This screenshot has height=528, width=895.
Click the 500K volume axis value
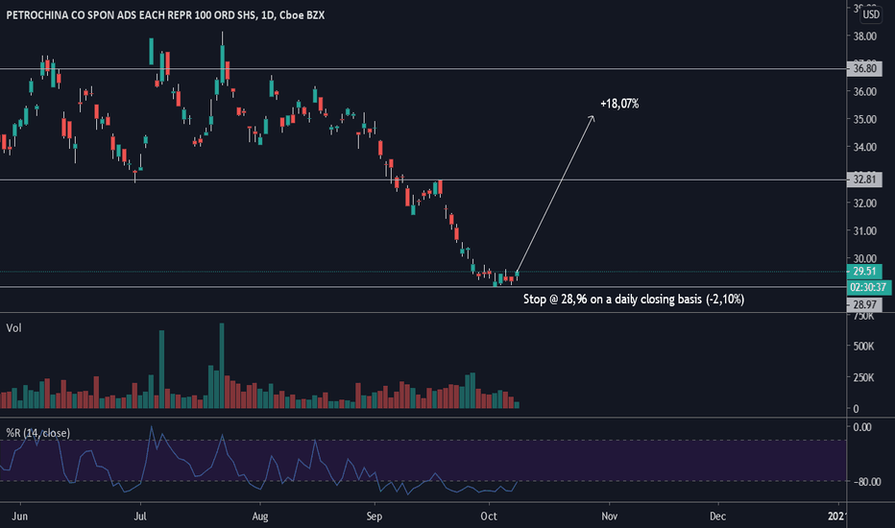[x=863, y=346]
